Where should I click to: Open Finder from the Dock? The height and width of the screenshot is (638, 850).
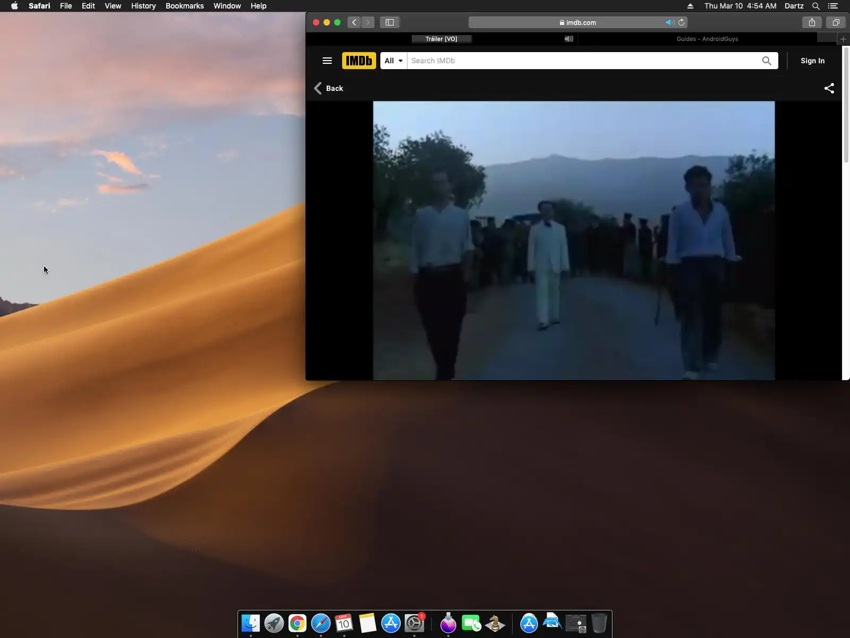(x=251, y=623)
